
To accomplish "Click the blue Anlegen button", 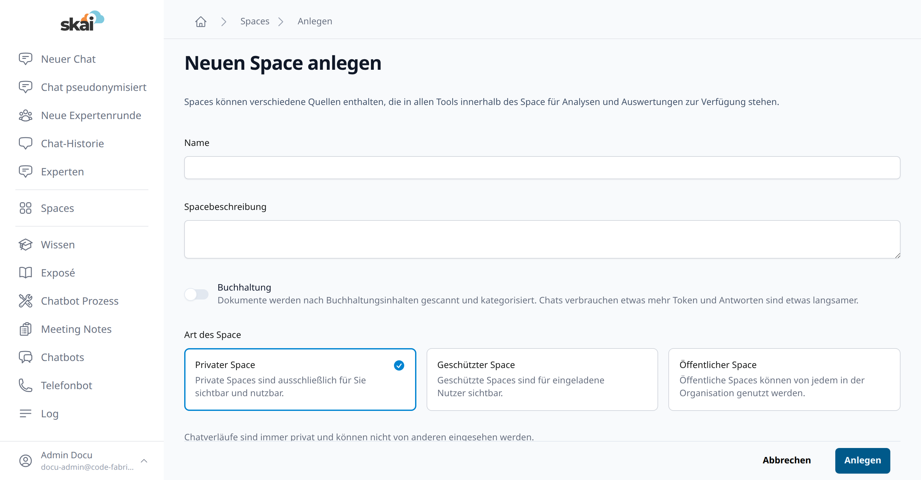I will (x=862, y=460).
